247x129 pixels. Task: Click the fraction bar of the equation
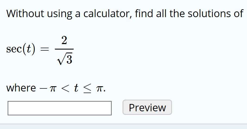[64, 49]
